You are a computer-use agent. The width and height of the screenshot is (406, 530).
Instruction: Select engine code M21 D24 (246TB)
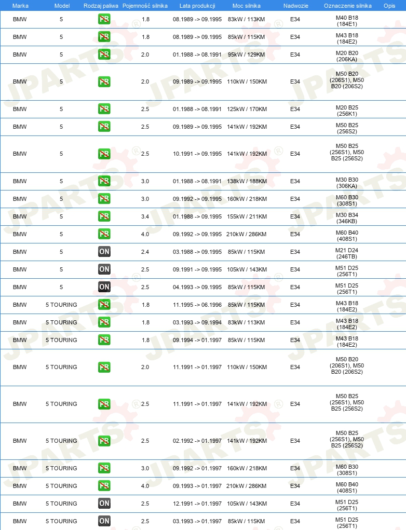pos(347,253)
